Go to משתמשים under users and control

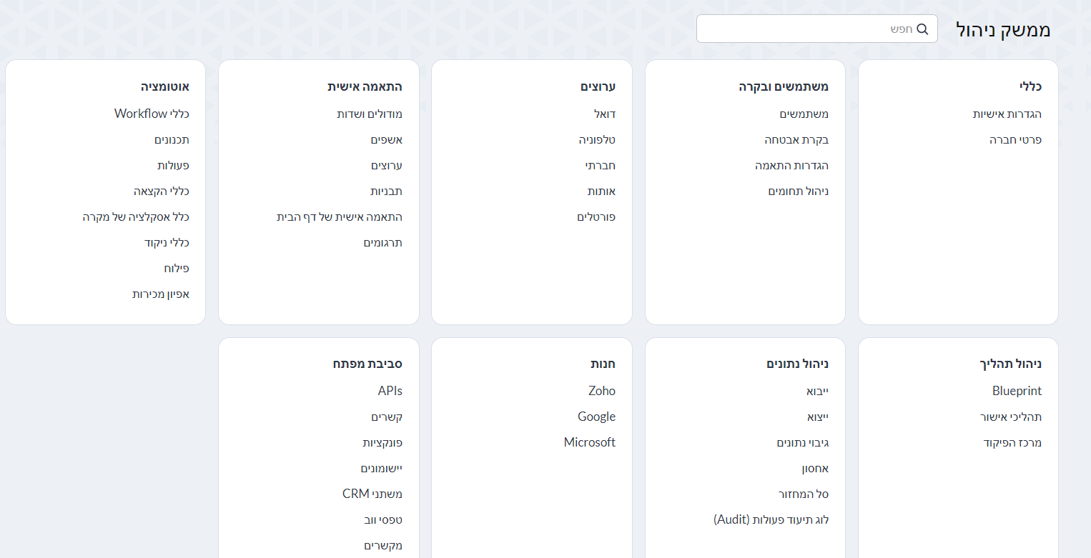804,114
